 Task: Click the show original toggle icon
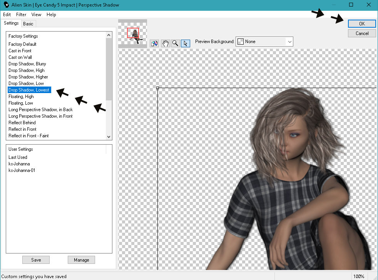(154, 43)
